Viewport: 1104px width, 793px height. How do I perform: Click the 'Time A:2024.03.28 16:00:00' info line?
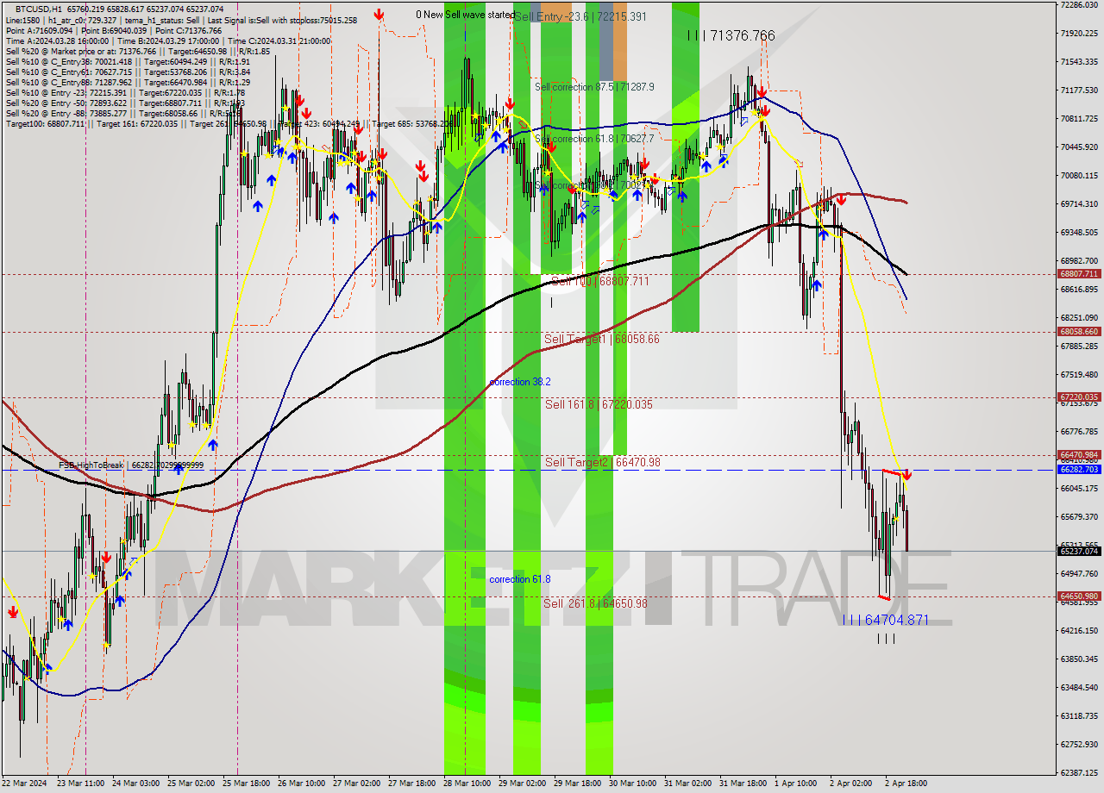[168, 41]
